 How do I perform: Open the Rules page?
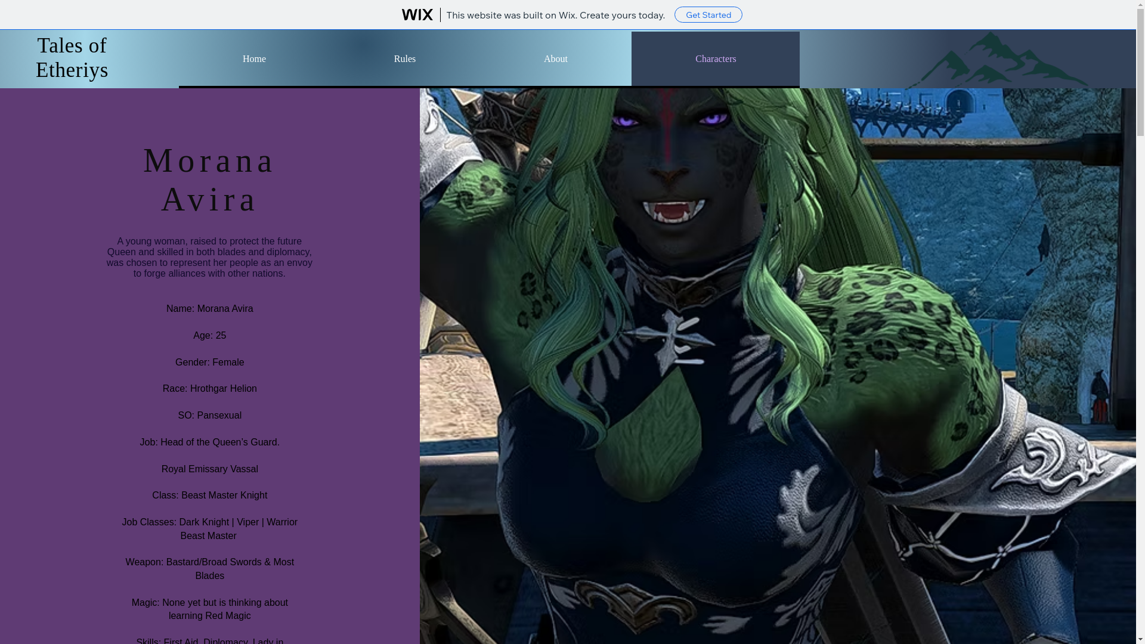click(x=405, y=59)
